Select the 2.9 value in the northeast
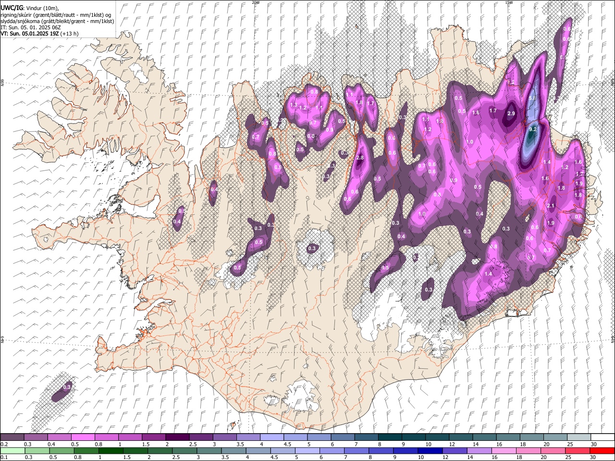 [511, 113]
